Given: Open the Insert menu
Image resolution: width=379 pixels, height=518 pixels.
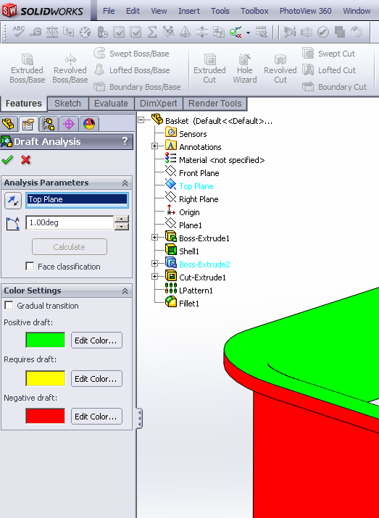Looking at the screenshot, I should 189,11.
